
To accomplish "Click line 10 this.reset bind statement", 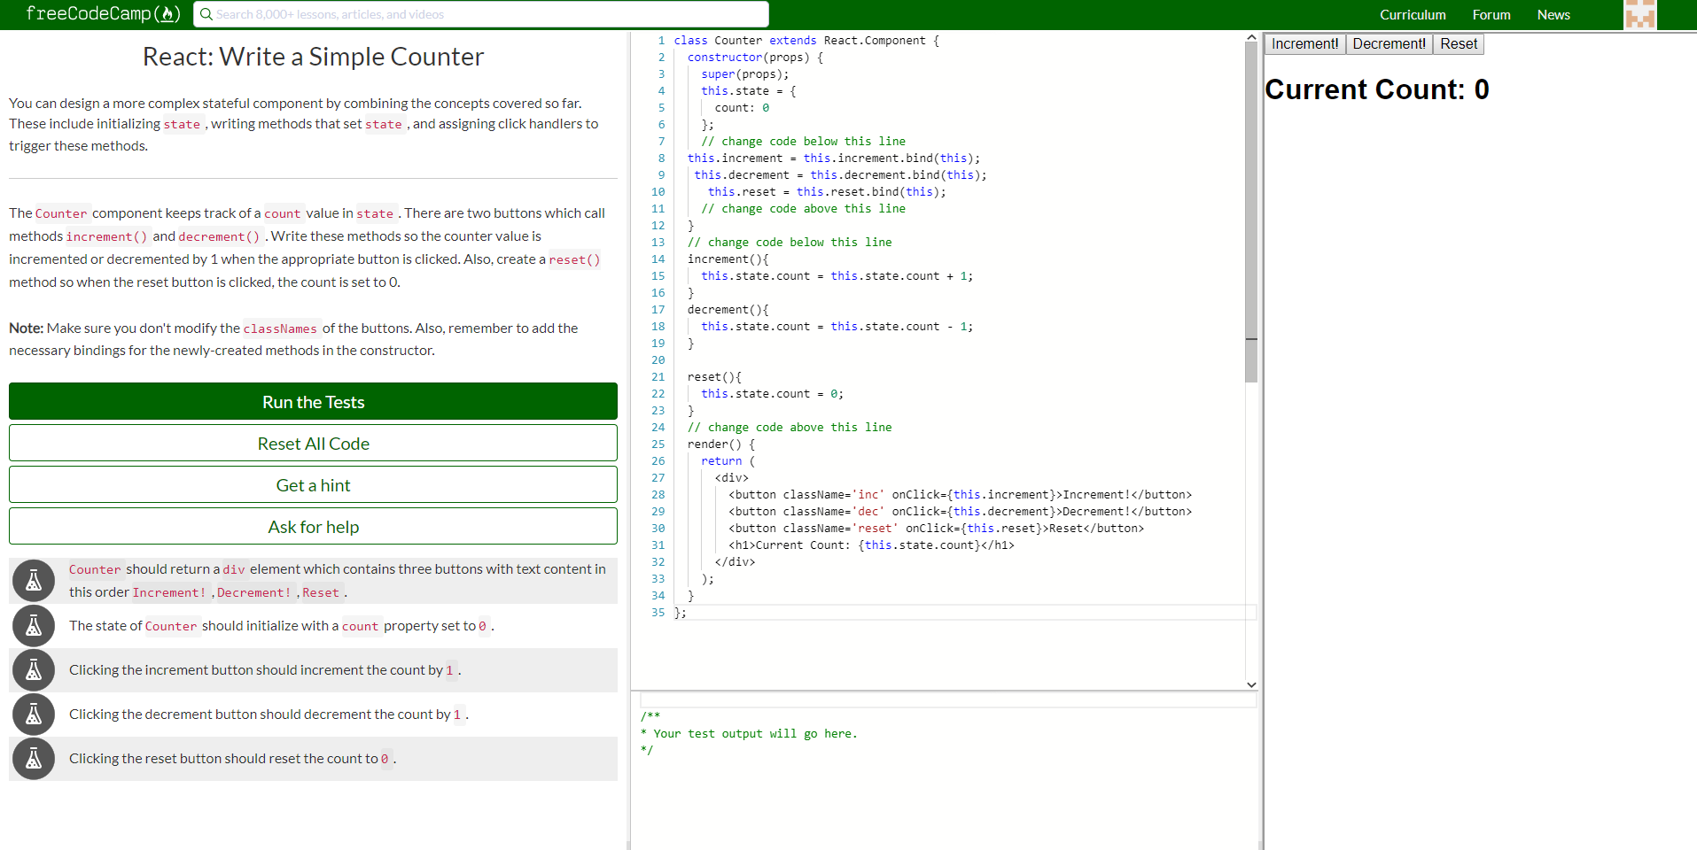I will click(x=827, y=192).
